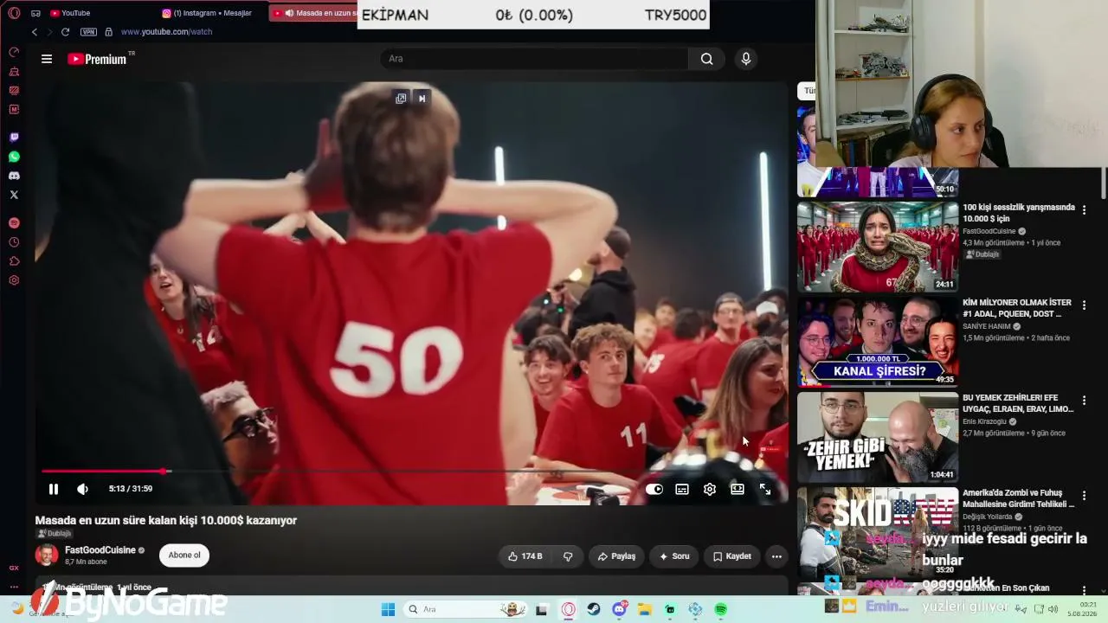Open the Windows Start menu

click(x=389, y=609)
